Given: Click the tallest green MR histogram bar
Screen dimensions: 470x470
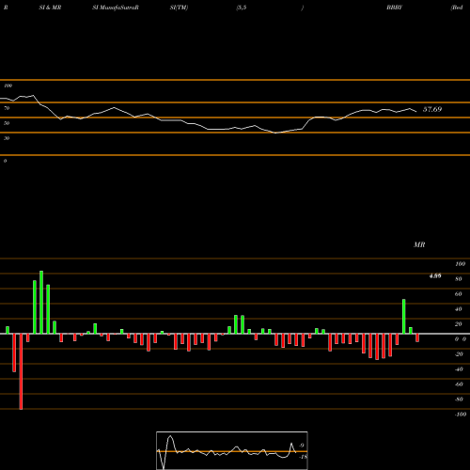Looking at the screenshot, I should click(41, 303).
